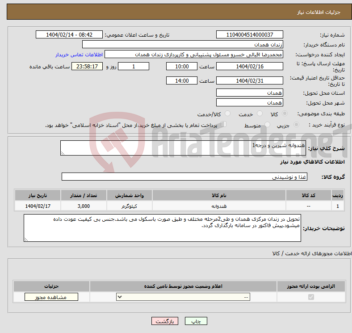This screenshot has width=352, height=333.
Task: Click the تاریخ نیاز column header
Action: click(38, 196)
